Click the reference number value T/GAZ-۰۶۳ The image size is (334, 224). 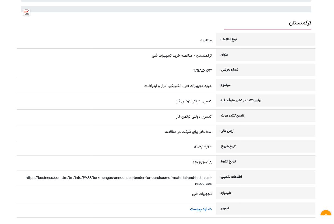point(202,71)
